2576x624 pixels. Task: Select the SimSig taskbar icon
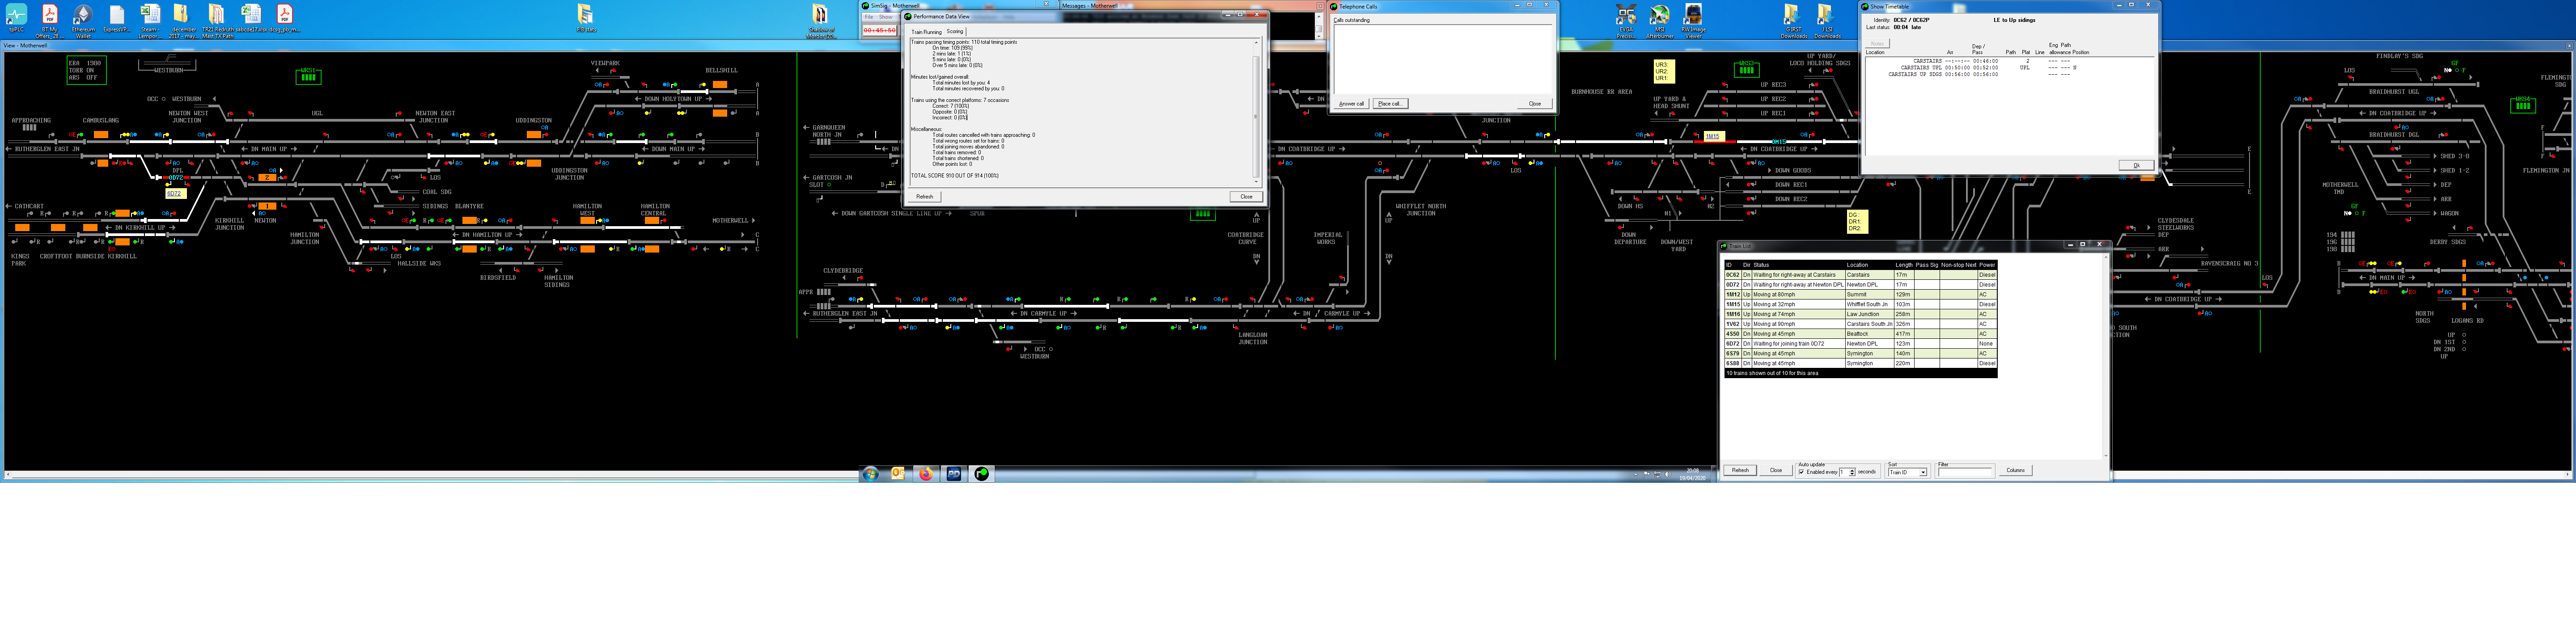tap(982, 474)
